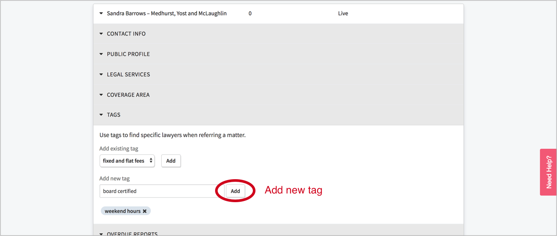Click the Live status text
Viewport: 557px width, 236px height.
click(x=343, y=13)
